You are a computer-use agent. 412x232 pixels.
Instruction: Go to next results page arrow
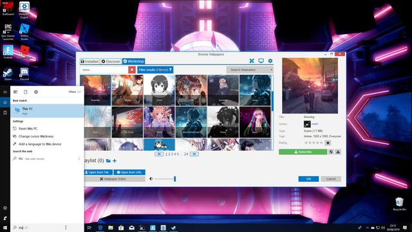point(194,154)
